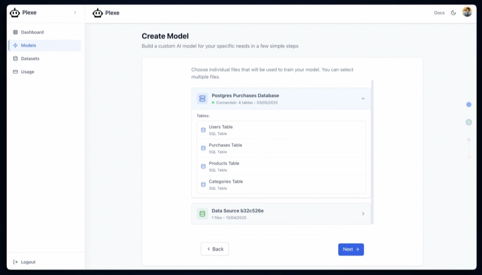
Task: Click the Postgres database server icon
Action: 202,99
